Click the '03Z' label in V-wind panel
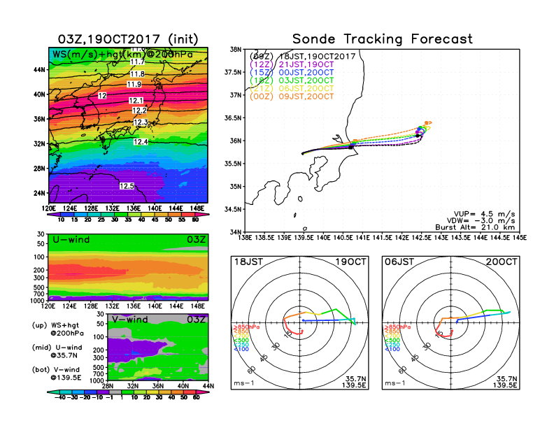This screenshot has width=554, height=428. [x=197, y=320]
